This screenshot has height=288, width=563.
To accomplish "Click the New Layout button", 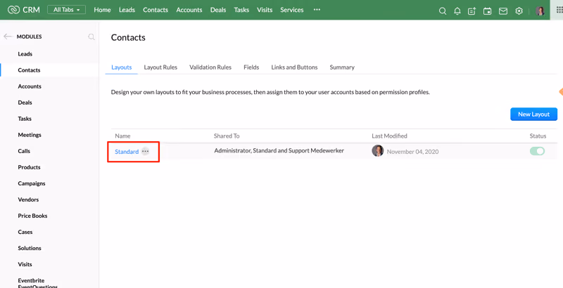I will (x=534, y=114).
